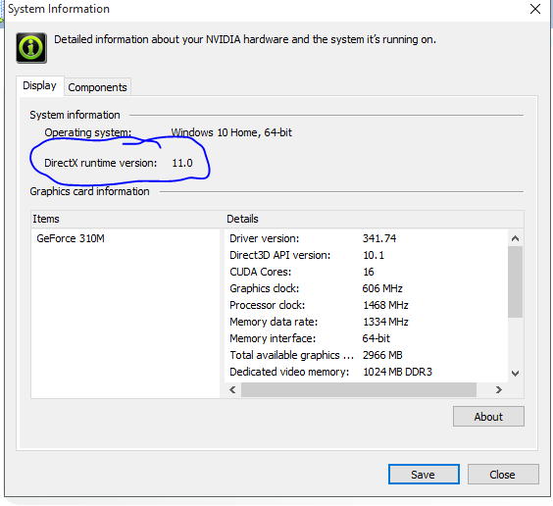Click the horizontal scroll right arrow
Viewport: 553px width, 506px height.
[x=499, y=389]
